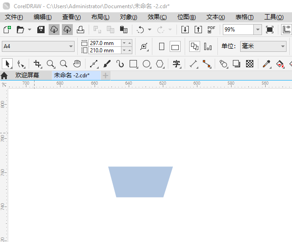The width and height of the screenshot is (292, 242).
Task: Click the cloud upload icon
Action: [67, 30]
